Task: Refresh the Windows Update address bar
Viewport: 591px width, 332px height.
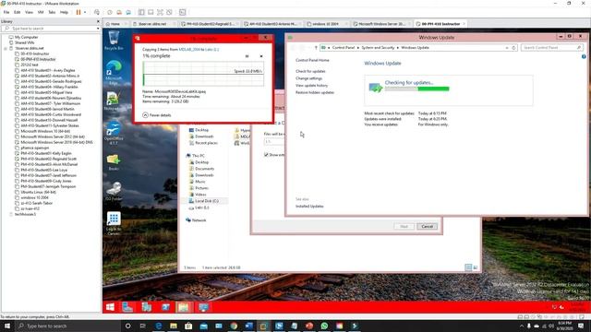Action: (513, 48)
